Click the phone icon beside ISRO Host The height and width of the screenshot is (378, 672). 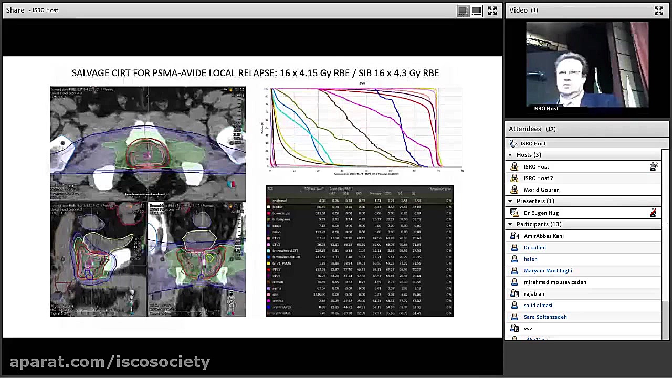(x=513, y=143)
